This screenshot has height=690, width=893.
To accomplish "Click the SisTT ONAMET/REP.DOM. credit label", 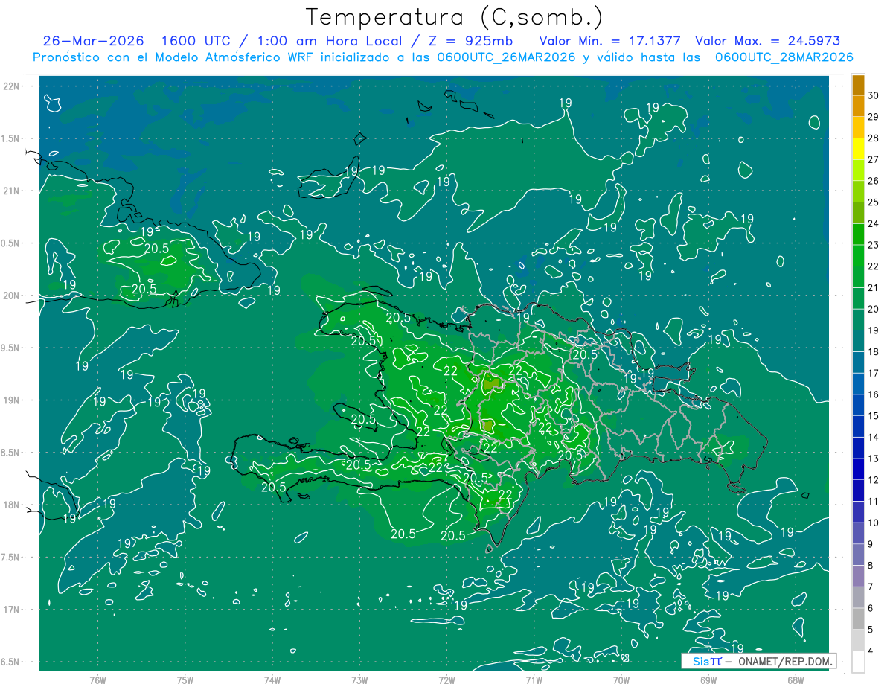I will [759, 661].
